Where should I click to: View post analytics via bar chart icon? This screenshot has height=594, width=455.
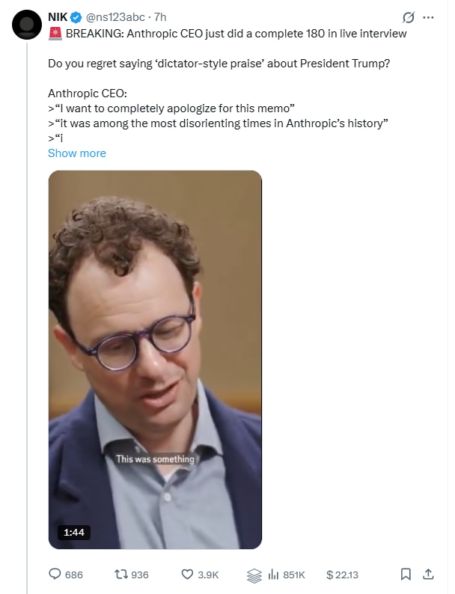click(273, 575)
